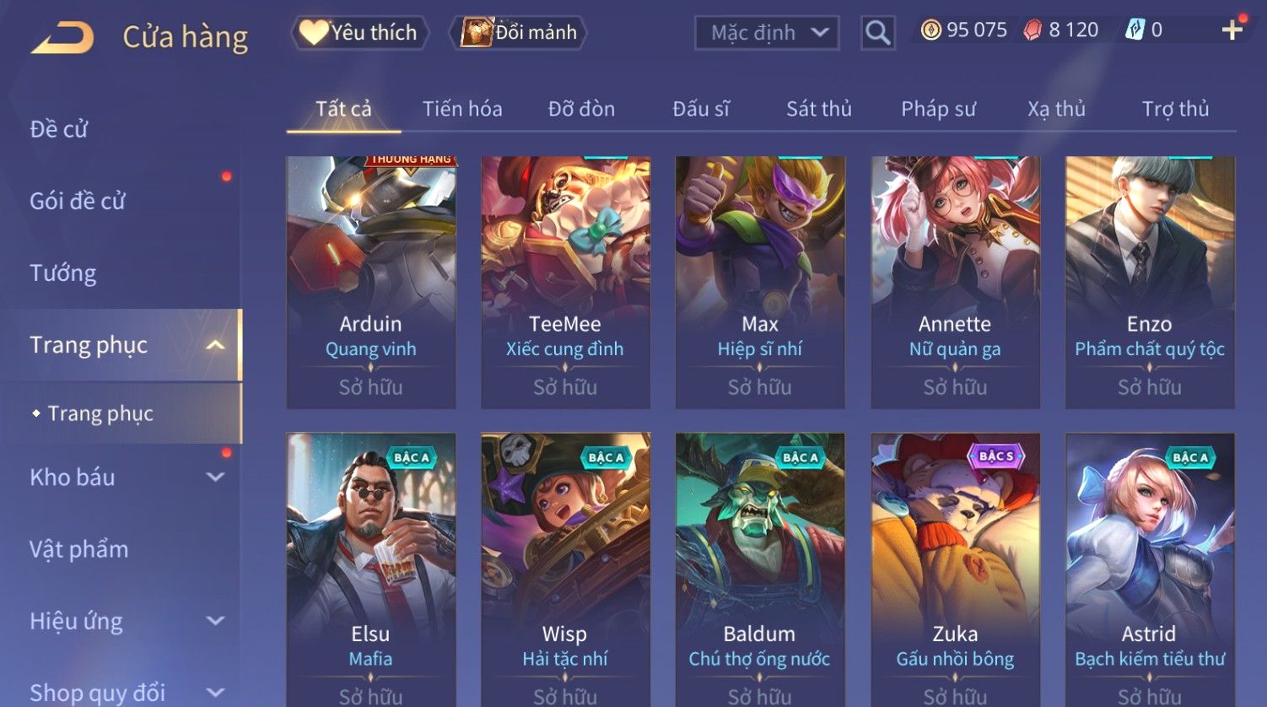Click the gold coin balance icon

point(930,30)
